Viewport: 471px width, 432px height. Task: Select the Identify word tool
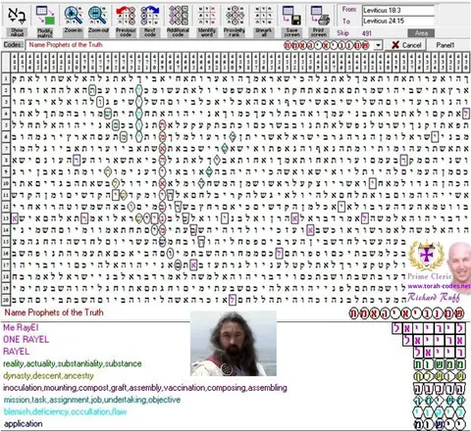point(207,16)
